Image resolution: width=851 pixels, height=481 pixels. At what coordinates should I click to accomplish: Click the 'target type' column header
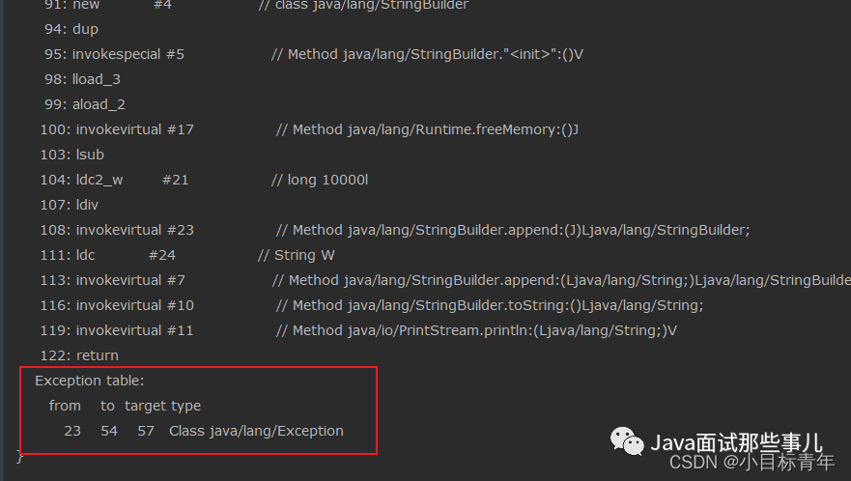[x=163, y=406]
